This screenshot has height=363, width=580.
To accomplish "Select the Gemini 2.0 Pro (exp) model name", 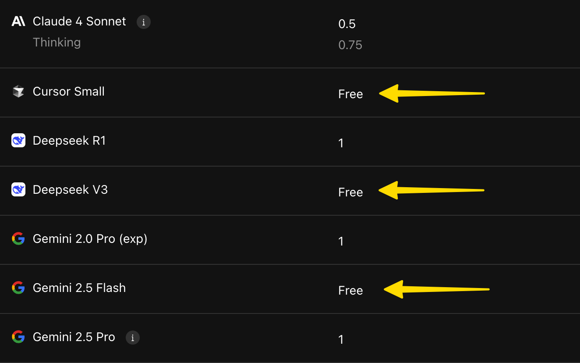I will click(x=90, y=239).
